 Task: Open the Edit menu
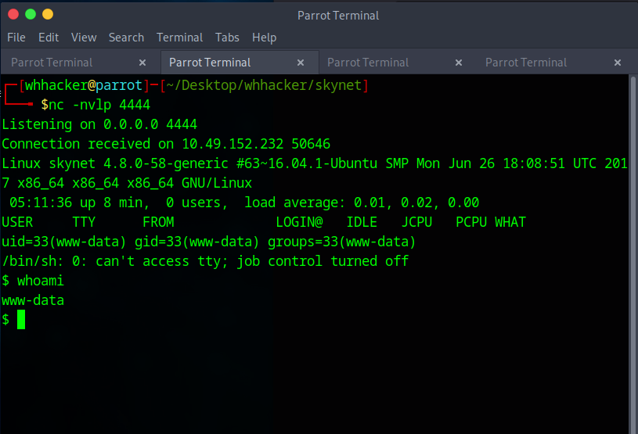(49, 38)
